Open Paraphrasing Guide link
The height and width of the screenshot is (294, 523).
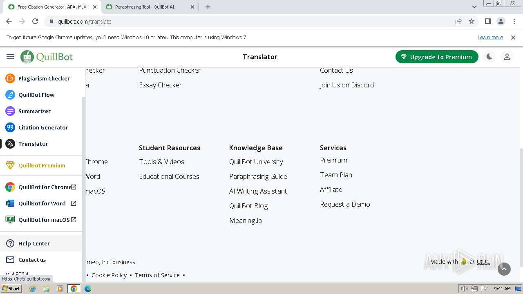[x=258, y=176]
